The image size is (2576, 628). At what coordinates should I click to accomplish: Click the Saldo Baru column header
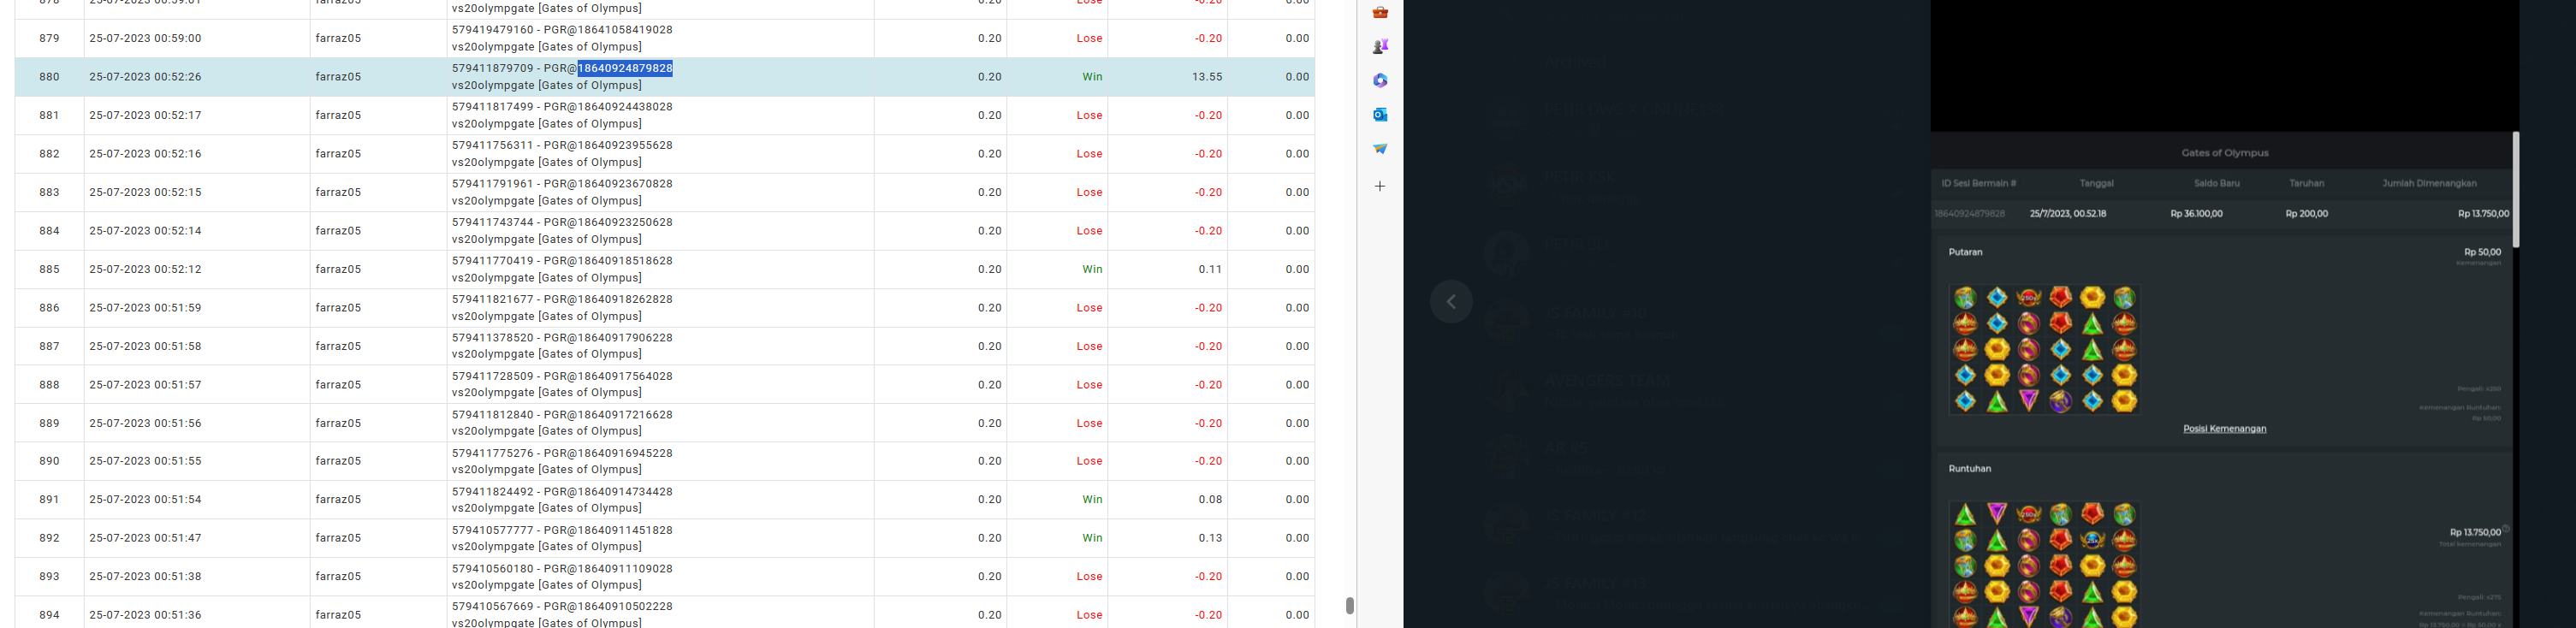[2216, 184]
